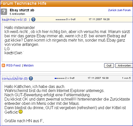Reply using the Antworten button

(124, 66)
